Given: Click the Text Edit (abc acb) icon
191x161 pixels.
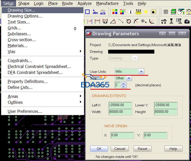Looking at the screenshot, I should click(x=103, y=12).
